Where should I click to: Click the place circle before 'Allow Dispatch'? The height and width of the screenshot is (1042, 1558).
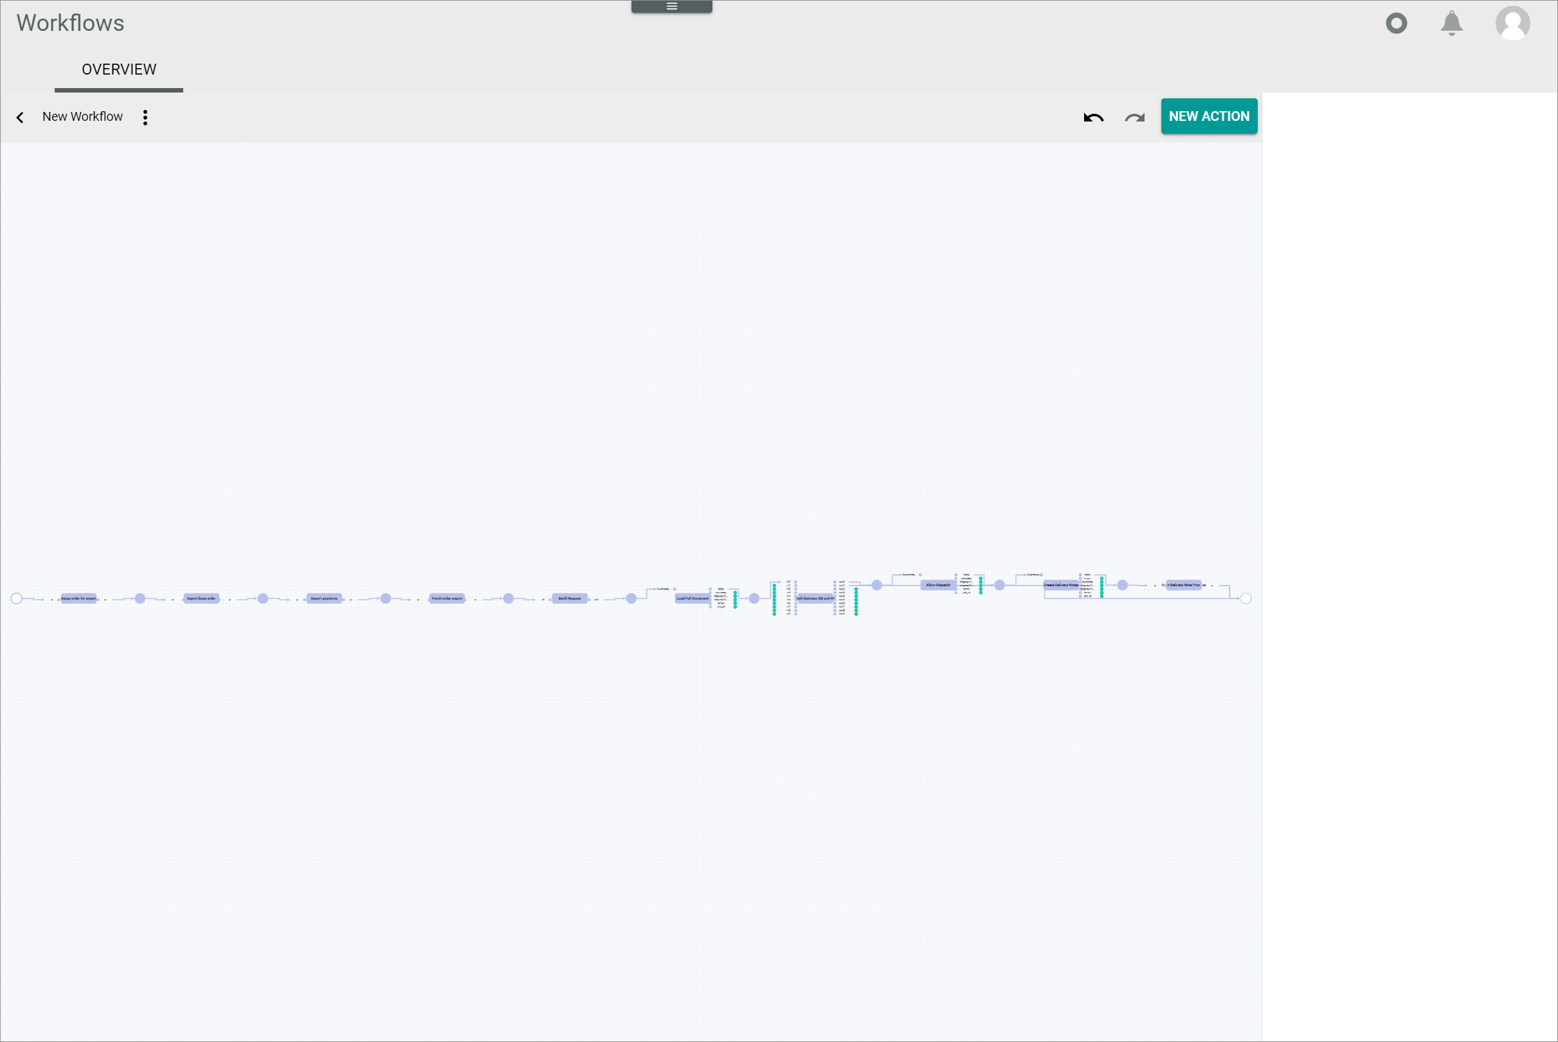877,586
